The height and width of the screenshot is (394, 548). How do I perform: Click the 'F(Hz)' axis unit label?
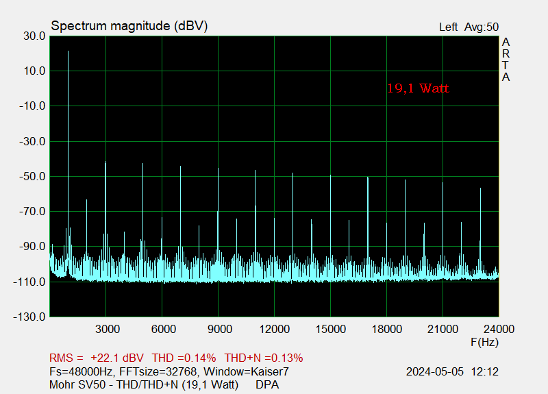[x=485, y=342]
